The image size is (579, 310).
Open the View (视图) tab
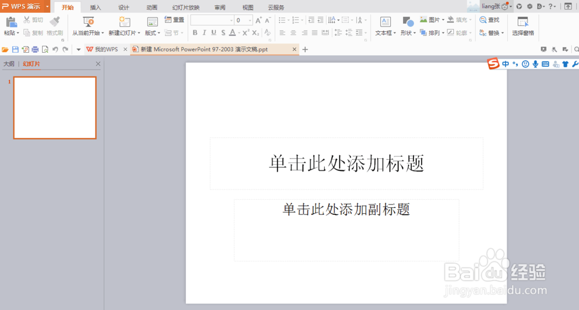(x=248, y=8)
